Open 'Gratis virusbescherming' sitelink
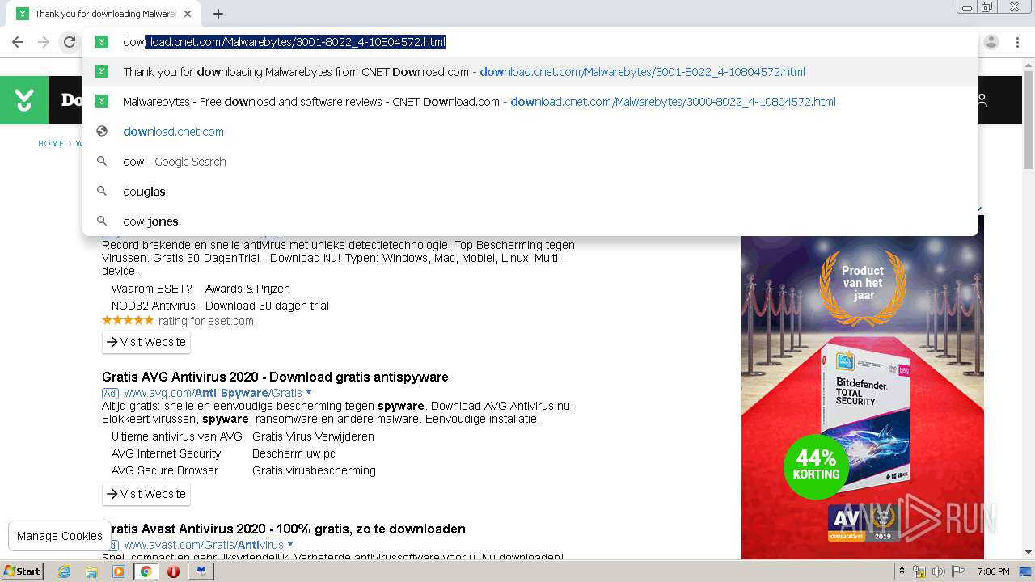This screenshot has width=1035, height=582. [314, 470]
